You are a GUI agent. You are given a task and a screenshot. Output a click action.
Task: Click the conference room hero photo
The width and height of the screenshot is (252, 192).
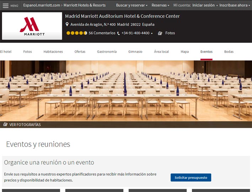126,91
